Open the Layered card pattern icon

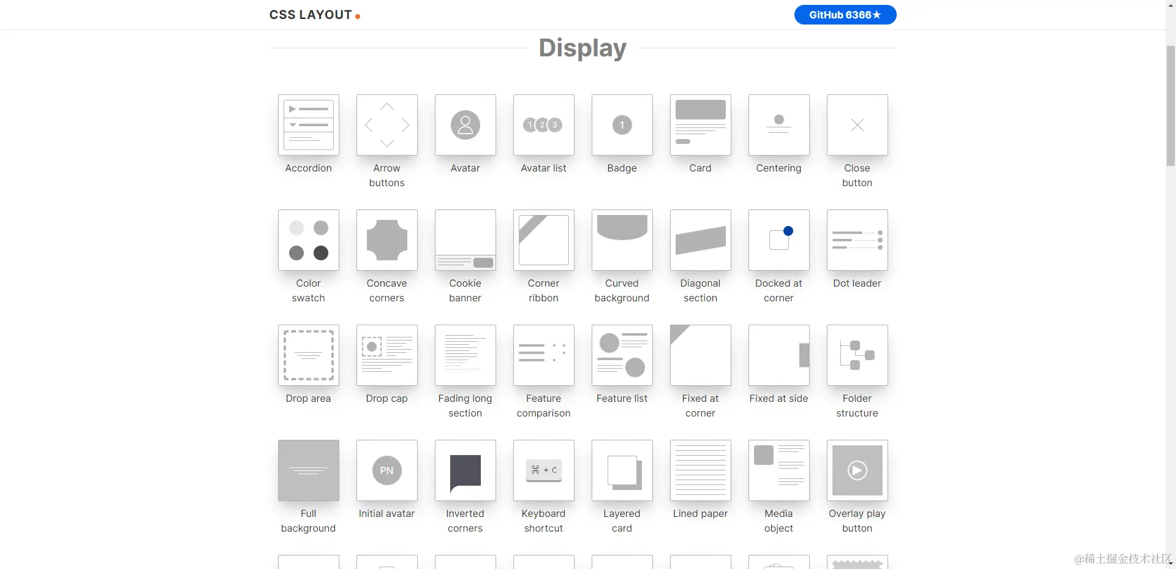click(622, 470)
